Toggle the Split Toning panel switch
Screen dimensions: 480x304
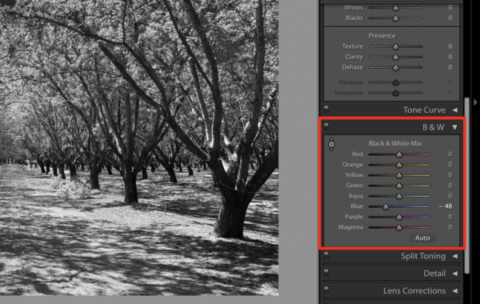(x=326, y=254)
